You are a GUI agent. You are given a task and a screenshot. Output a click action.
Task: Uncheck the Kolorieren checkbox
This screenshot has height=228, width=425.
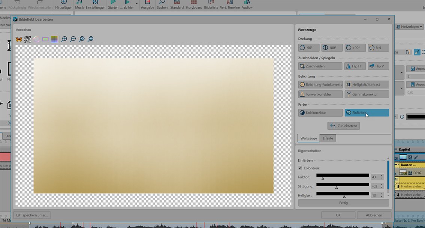[300, 168]
